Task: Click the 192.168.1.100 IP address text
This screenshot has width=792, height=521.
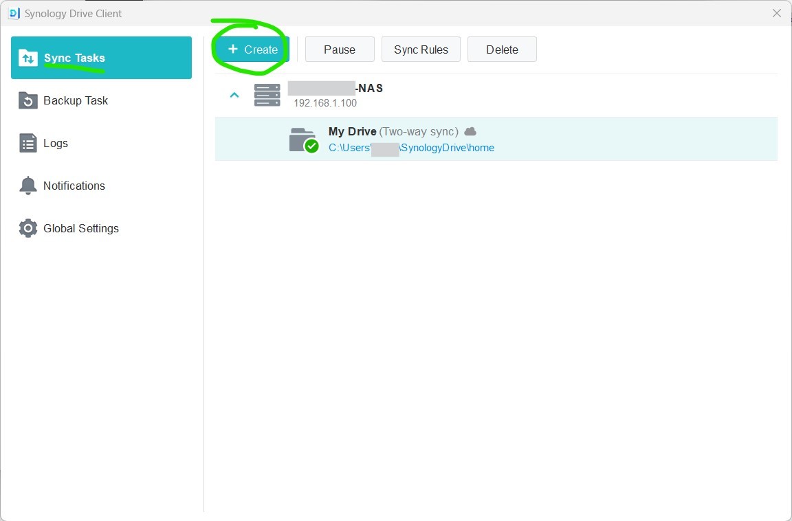Action: [x=325, y=103]
